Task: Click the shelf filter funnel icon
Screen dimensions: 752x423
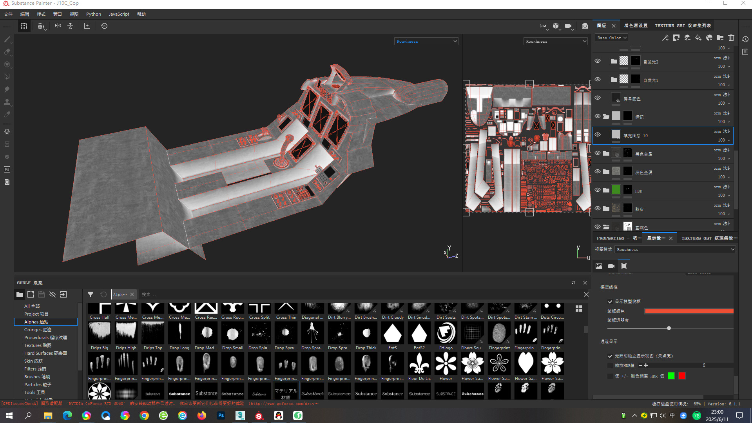Action: 91,294
